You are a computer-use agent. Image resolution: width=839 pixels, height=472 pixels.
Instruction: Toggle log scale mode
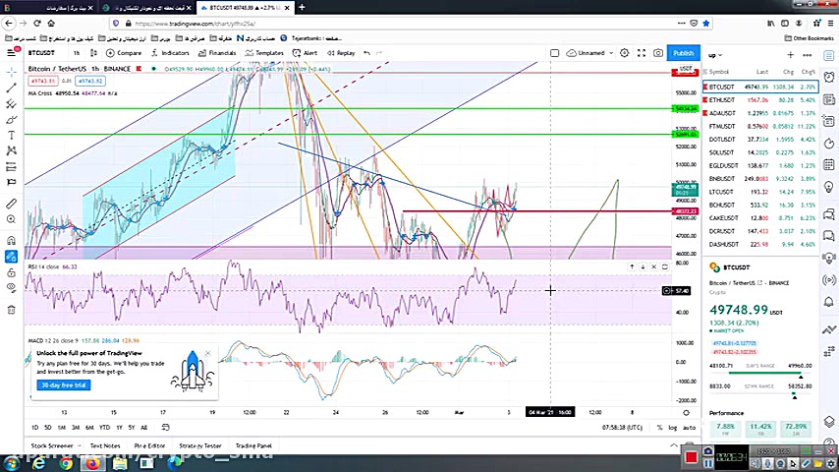click(673, 428)
